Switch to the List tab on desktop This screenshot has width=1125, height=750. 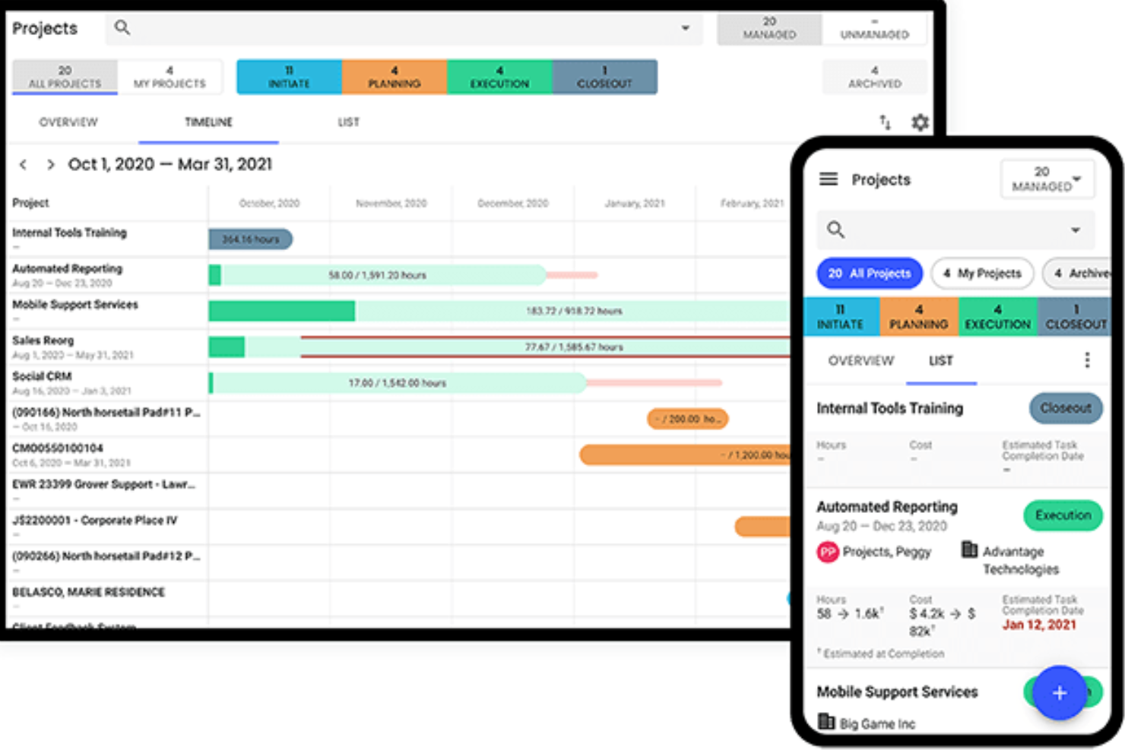point(349,122)
